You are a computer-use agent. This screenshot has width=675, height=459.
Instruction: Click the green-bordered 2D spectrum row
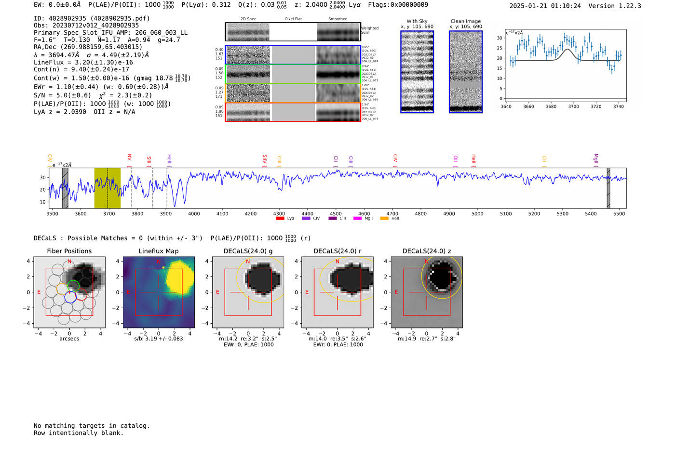click(293, 74)
